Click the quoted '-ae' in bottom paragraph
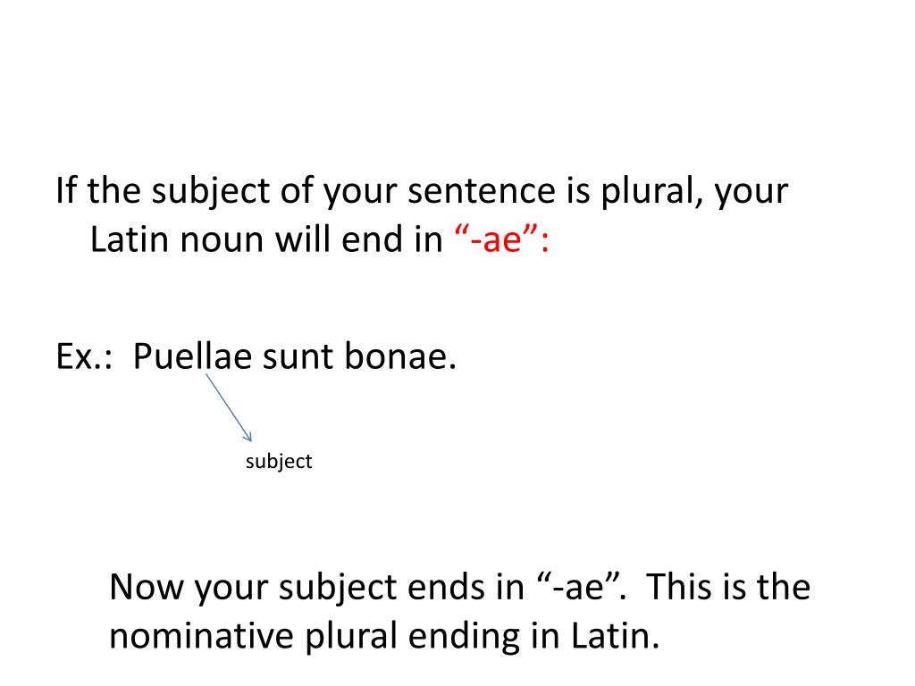 coord(581,586)
